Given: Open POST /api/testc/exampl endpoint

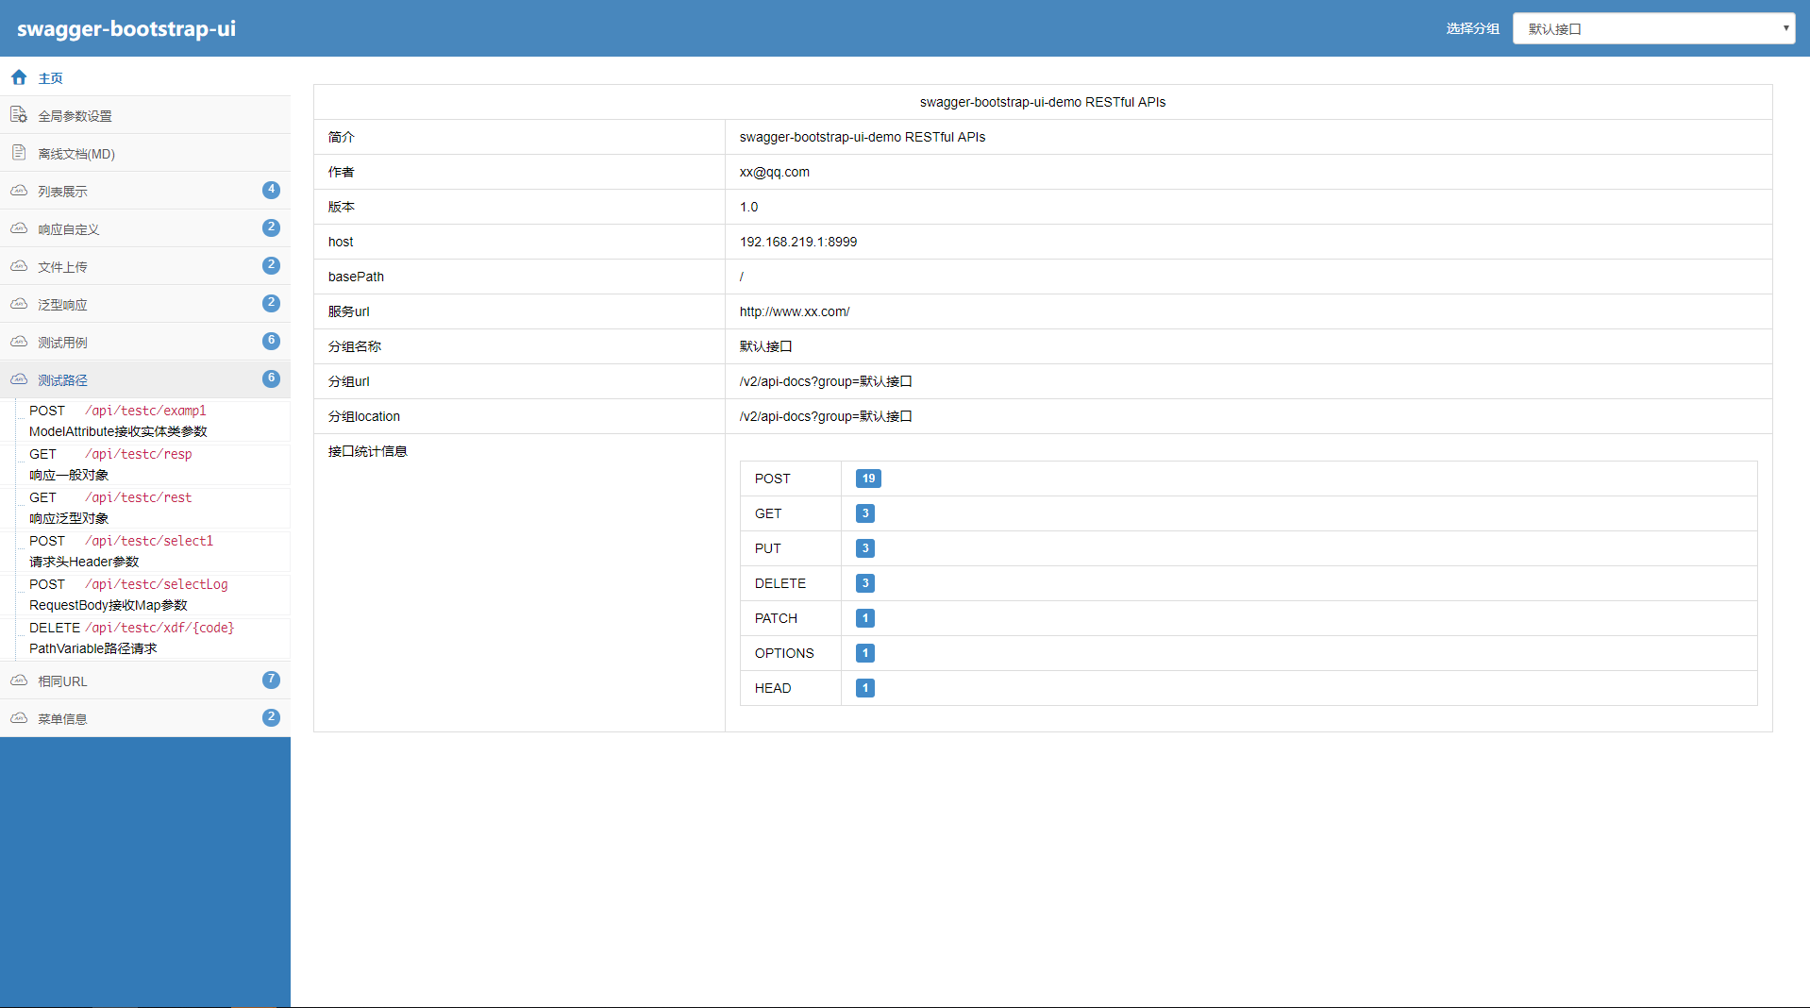Looking at the screenshot, I should (153, 421).
